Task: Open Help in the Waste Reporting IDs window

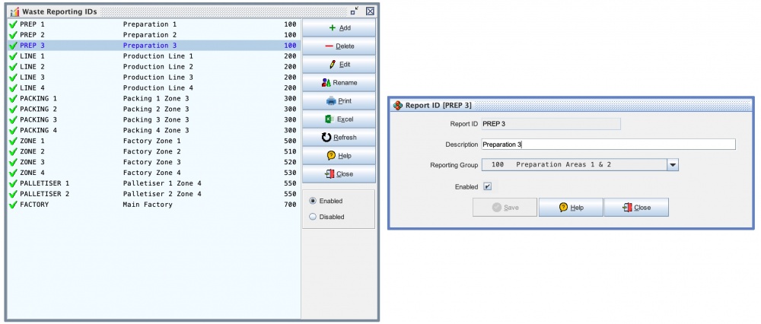Action: [x=339, y=156]
